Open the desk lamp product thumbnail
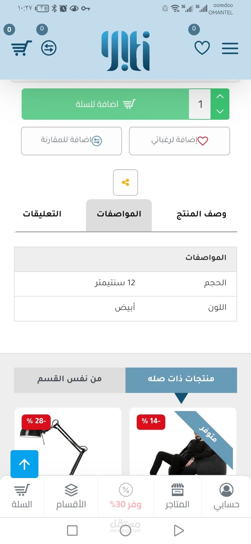The image size is (251, 544). 68,442
